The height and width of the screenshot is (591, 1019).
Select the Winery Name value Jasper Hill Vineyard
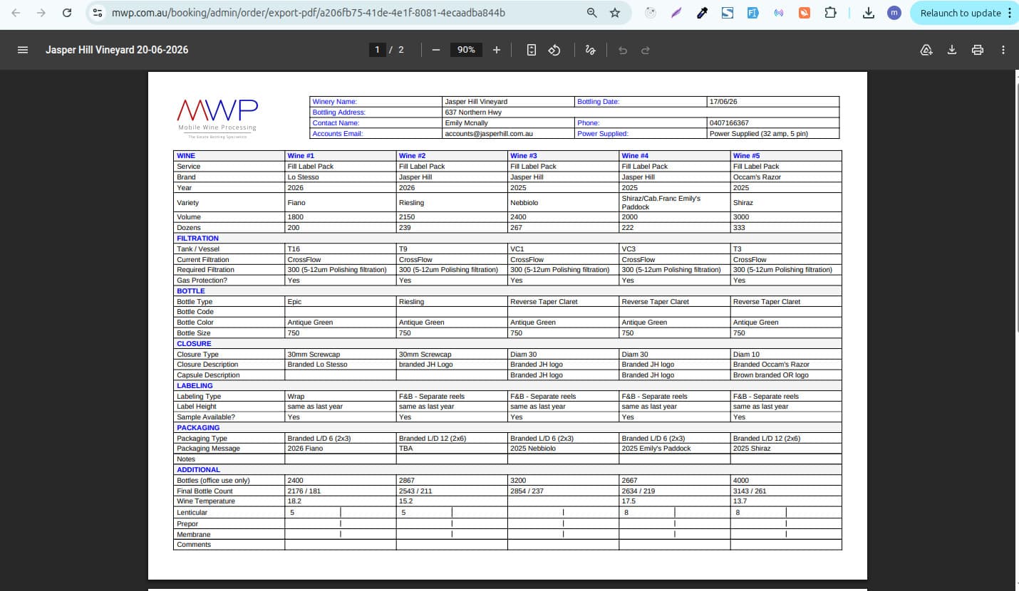(x=476, y=102)
